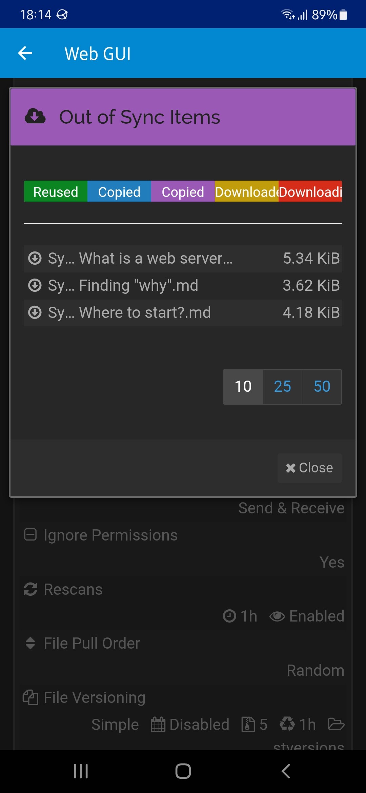Click download icon beside Where to start?.md
This screenshot has height=793, width=366.
coord(35,312)
